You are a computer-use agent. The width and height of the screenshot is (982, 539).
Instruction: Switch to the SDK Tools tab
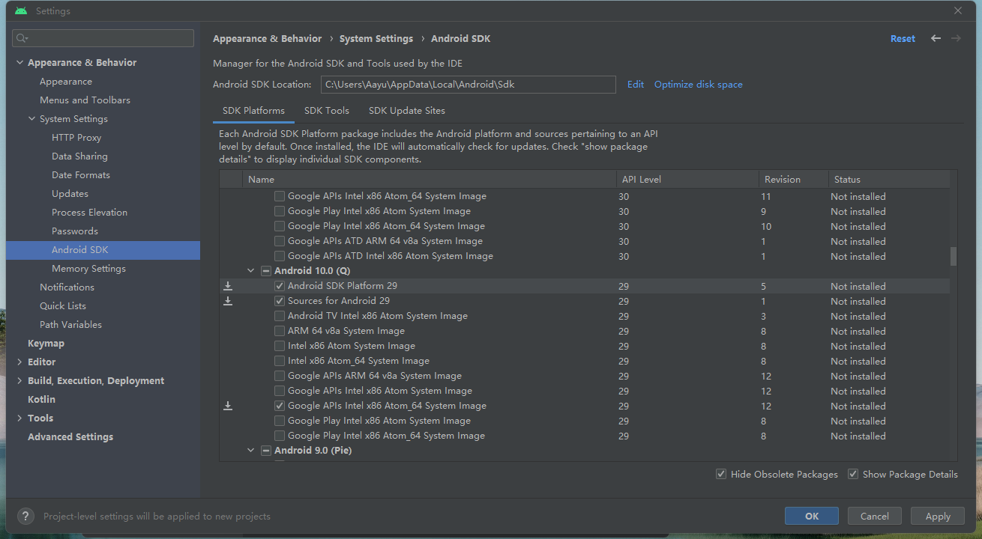point(327,111)
